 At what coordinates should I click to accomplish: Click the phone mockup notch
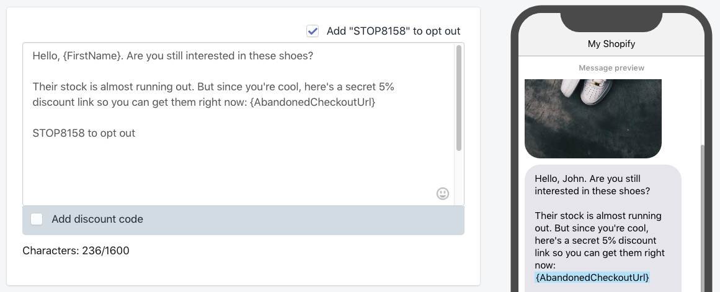click(611, 21)
